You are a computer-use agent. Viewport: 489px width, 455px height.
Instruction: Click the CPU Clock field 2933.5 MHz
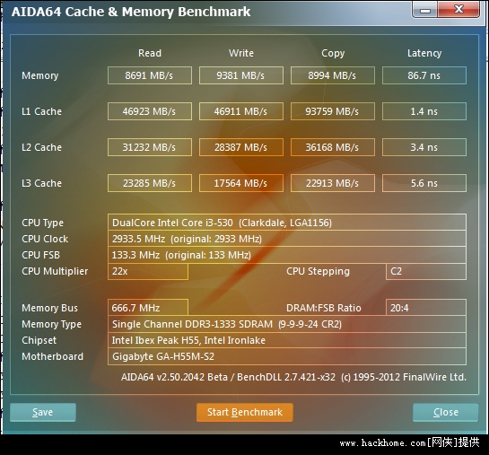287,239
